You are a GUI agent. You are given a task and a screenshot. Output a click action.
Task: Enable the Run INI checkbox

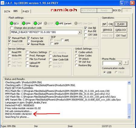(x=86, y=31)
